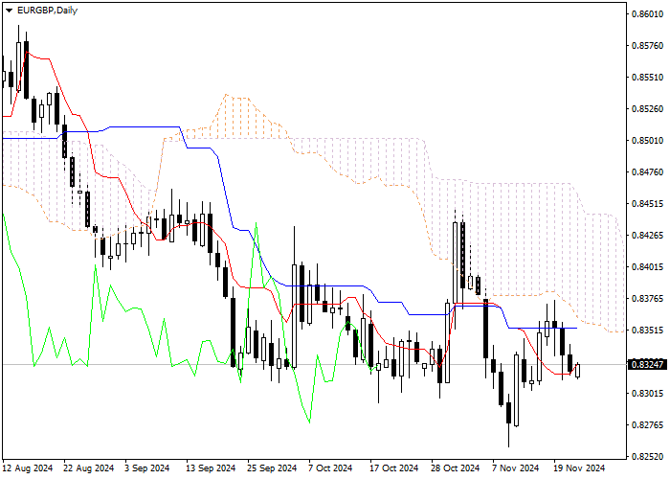Select price level 0.84760 on the scale

(x=648, y=172)
